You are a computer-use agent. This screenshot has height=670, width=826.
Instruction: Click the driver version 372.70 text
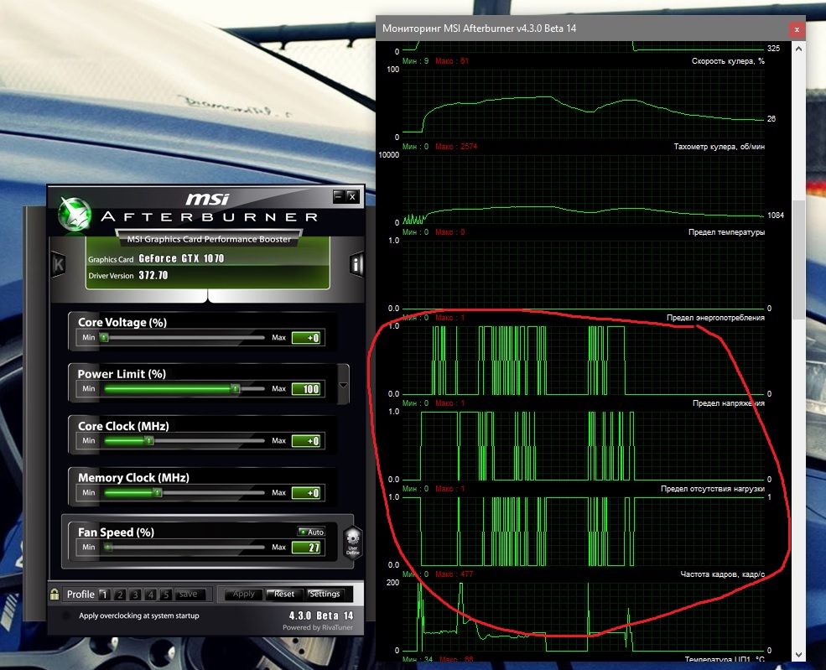[153, 276]
